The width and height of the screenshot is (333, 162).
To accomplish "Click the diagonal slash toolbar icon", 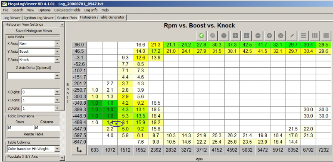I will (x=292, y=36).
